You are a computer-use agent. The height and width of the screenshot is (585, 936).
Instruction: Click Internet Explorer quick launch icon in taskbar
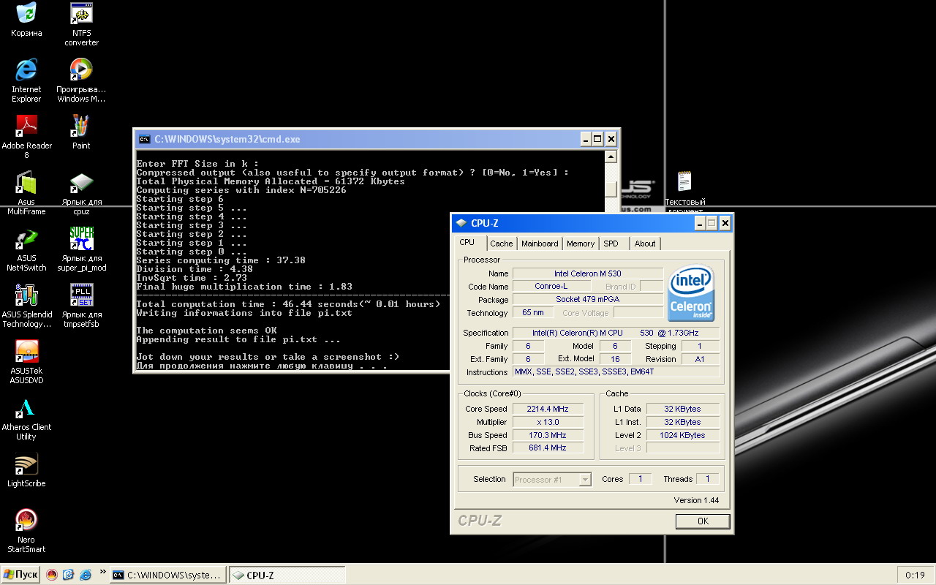click(86, 575)
